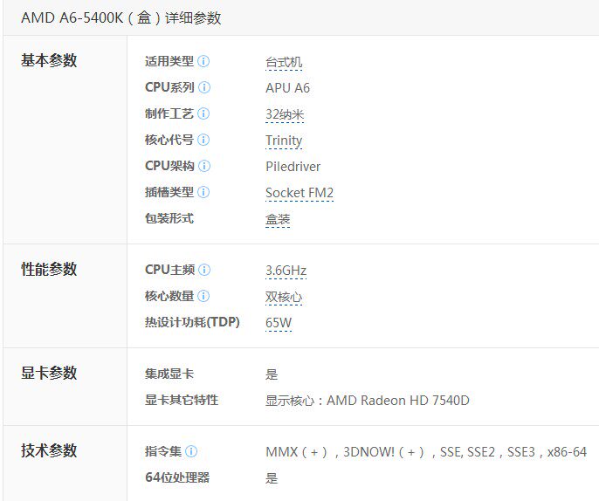
Task: Click the AMD A6-5400K 详细参数 title
Action: [121, 18]
